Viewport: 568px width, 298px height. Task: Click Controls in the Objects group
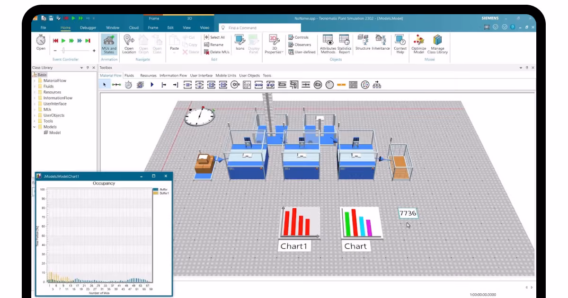click(298, 37)
